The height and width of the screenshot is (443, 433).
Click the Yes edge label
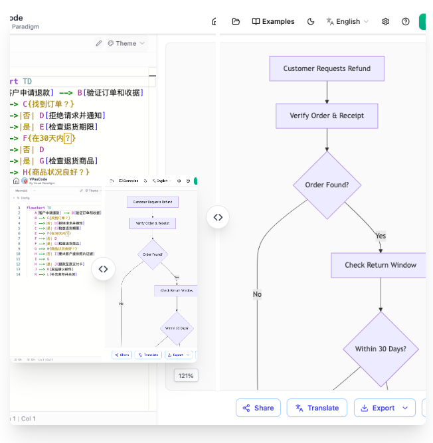point(381,236)
